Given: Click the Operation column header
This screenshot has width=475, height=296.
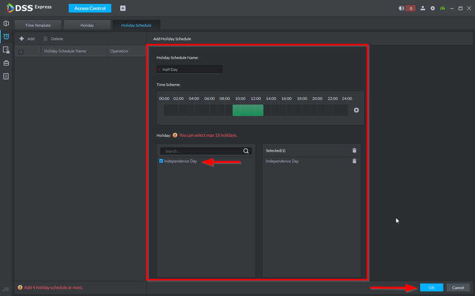Looking at the screenshot, I should [126, 51].
